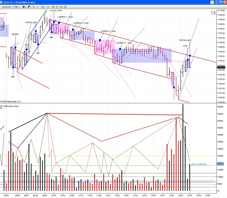Viewport: 227px width, 198px height.
Task: Click the LATERAL 3 - Dom label
Action: (x=108, y=31)
